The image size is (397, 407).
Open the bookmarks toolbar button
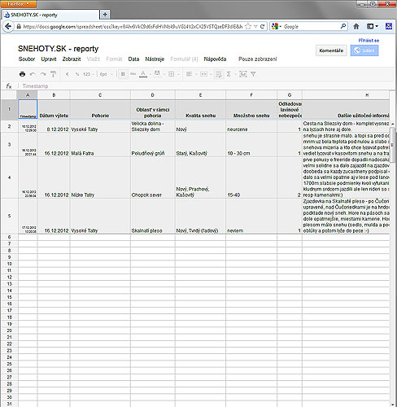[373, 26]
